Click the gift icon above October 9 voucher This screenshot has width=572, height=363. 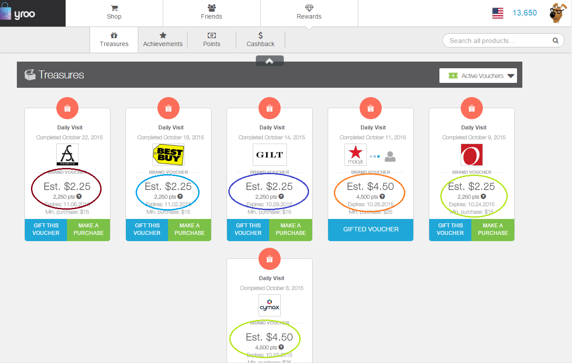click(x=472, y=108)
